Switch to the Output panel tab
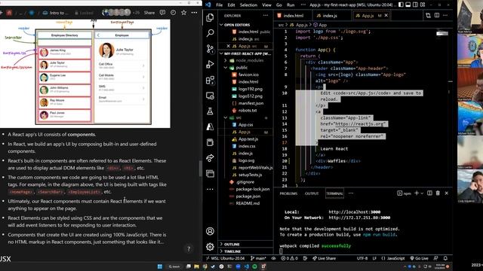483x271 pixels. (312, 193)
